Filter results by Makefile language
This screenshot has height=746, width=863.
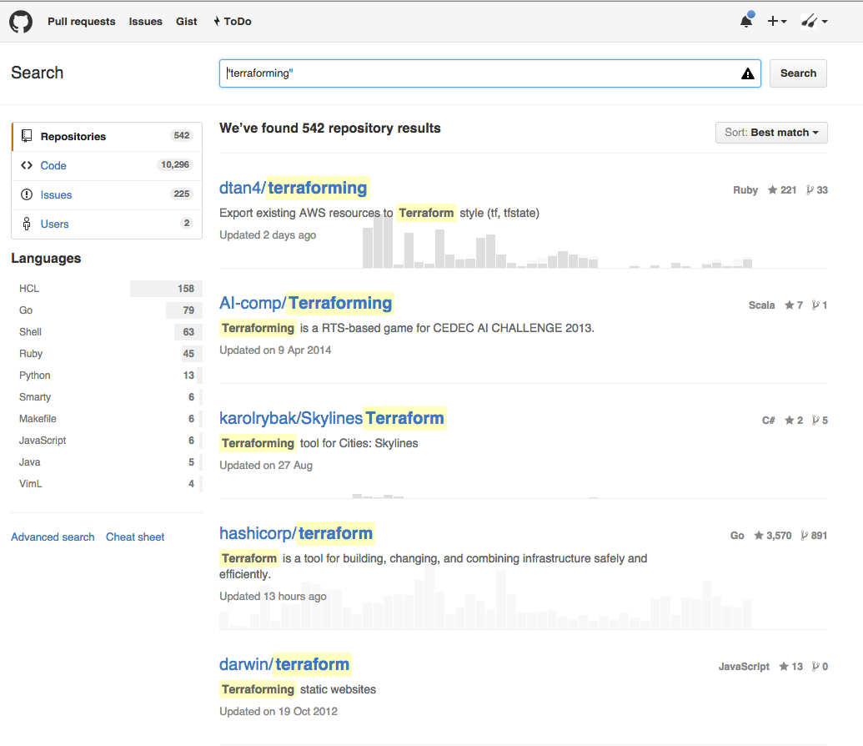click(x=107, y=419)
